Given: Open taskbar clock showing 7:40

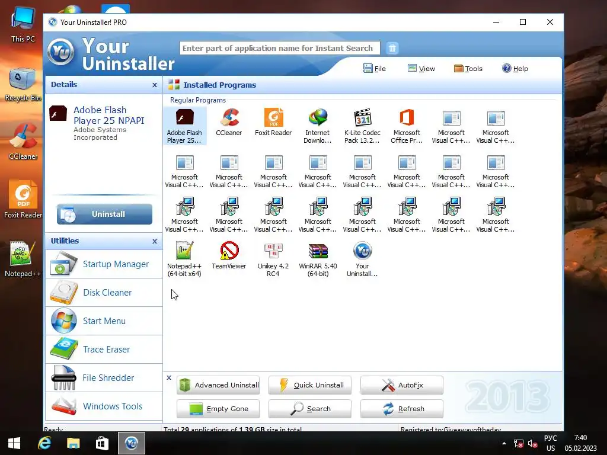Looking at the screenshot, I should coord(581,443).
